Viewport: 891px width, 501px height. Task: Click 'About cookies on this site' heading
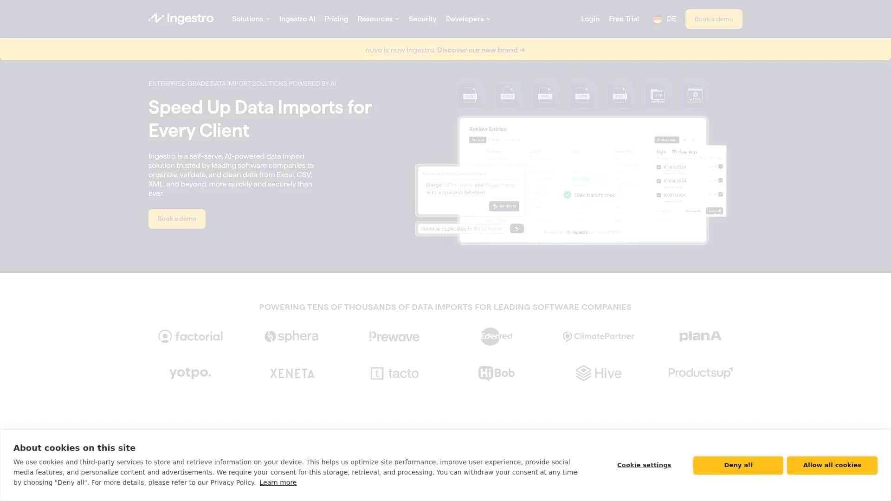pos(74,448)
